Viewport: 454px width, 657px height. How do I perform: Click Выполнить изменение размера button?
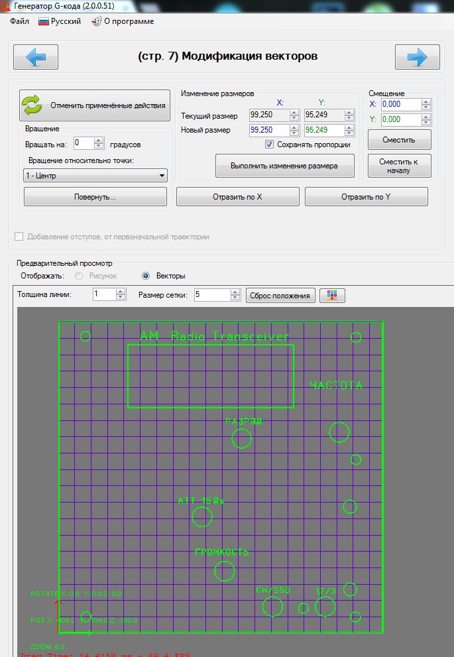click(x=285, y=166)
